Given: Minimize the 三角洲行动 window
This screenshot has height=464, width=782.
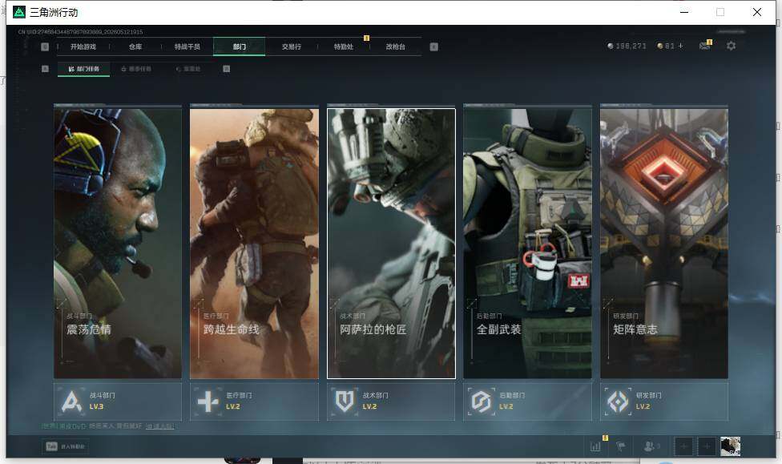Looking at the screenshot, I should [x=684, y=12].
